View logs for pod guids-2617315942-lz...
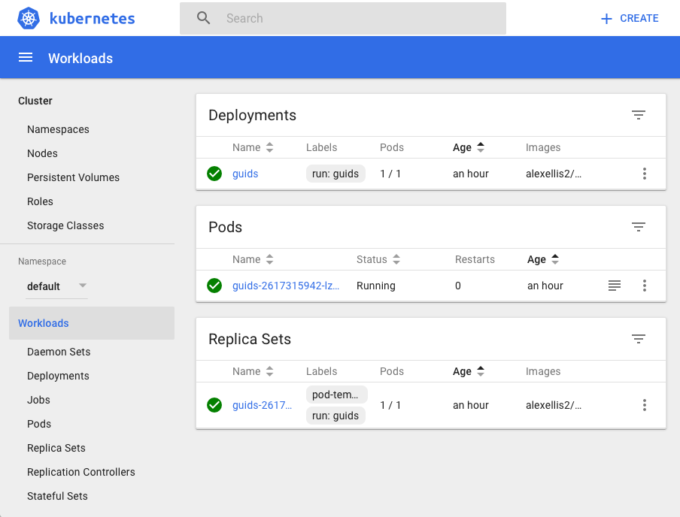This screenshot has height=517, width=680. click(x=614, y=286)
